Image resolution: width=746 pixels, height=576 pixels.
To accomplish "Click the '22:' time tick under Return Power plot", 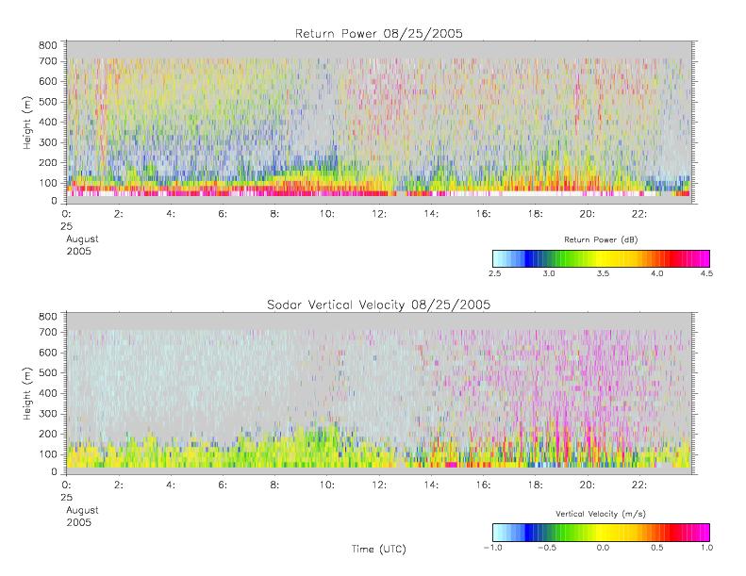I will pos(639,214).
